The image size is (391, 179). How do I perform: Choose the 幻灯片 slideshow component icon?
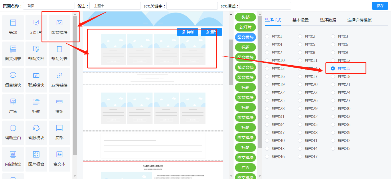36,23
